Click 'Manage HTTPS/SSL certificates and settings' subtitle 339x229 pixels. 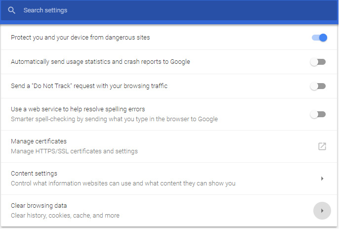point(74,151)
